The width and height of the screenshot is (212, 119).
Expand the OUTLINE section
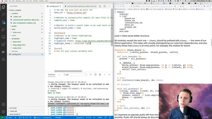(13, 108)
